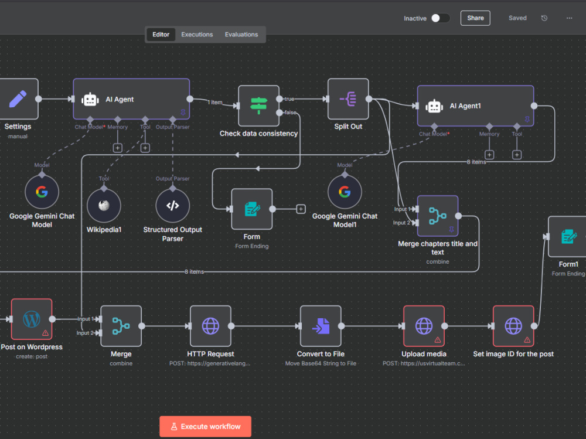Switch to the Editor tab
Screen dimensions: 586x439
tap(161, 35)
